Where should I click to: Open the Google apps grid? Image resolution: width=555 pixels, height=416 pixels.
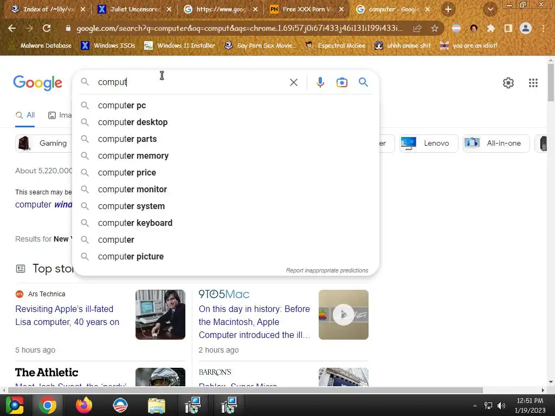tap(533, 83)
